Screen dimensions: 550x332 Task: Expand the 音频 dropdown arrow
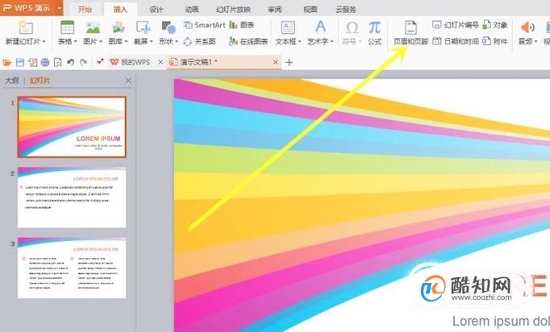click(x=535, y=42)
